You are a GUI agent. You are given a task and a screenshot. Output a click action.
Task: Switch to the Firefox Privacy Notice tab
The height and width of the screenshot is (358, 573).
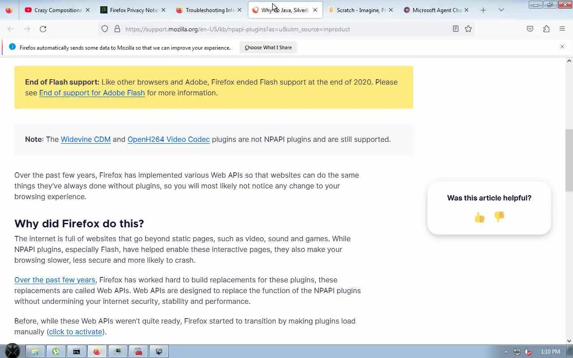pyautogui.click(x=133, y=10)
